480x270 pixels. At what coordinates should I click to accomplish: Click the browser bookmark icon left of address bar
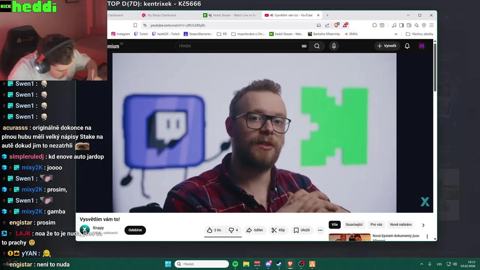(135, 25)
